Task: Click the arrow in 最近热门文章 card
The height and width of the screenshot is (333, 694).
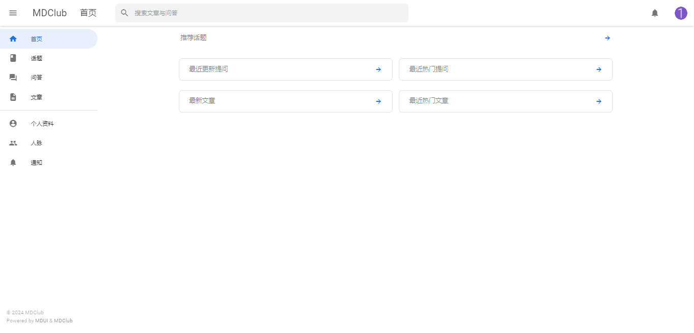Action: [x=599, y=101]
